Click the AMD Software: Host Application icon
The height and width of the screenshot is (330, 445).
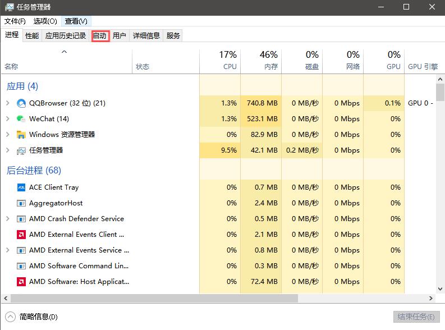21,282
